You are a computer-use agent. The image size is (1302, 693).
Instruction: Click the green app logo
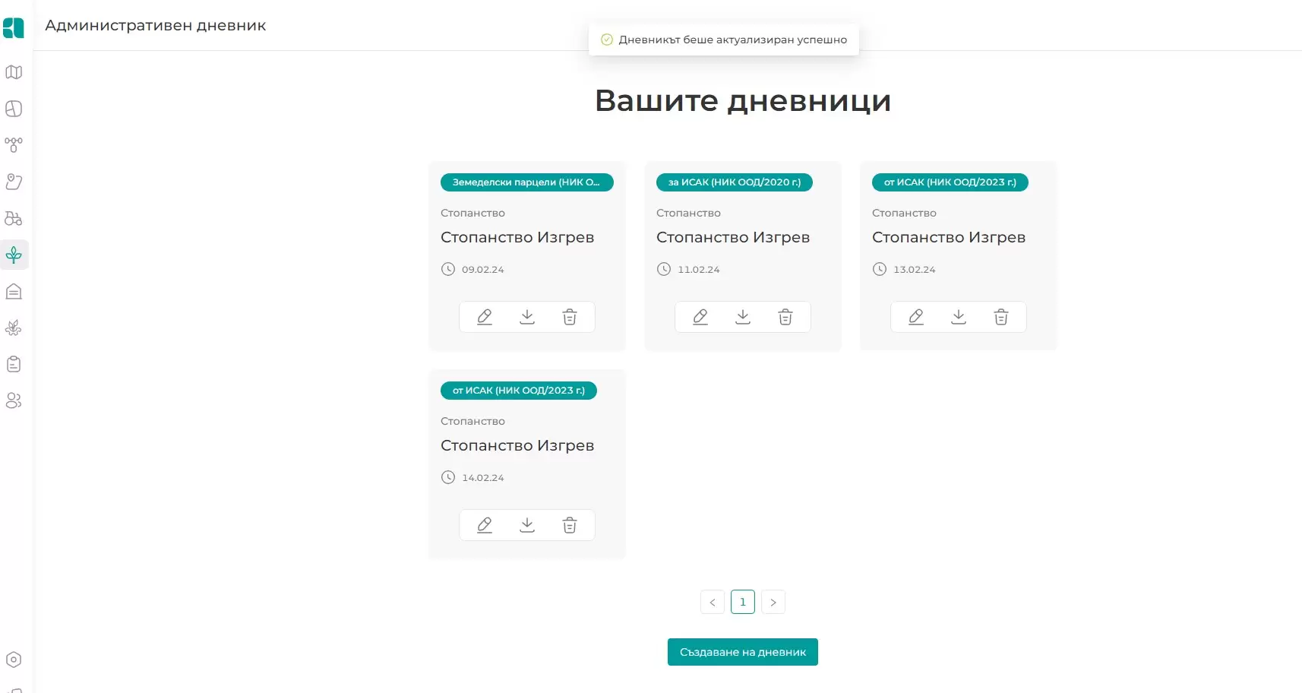(14, 28)
